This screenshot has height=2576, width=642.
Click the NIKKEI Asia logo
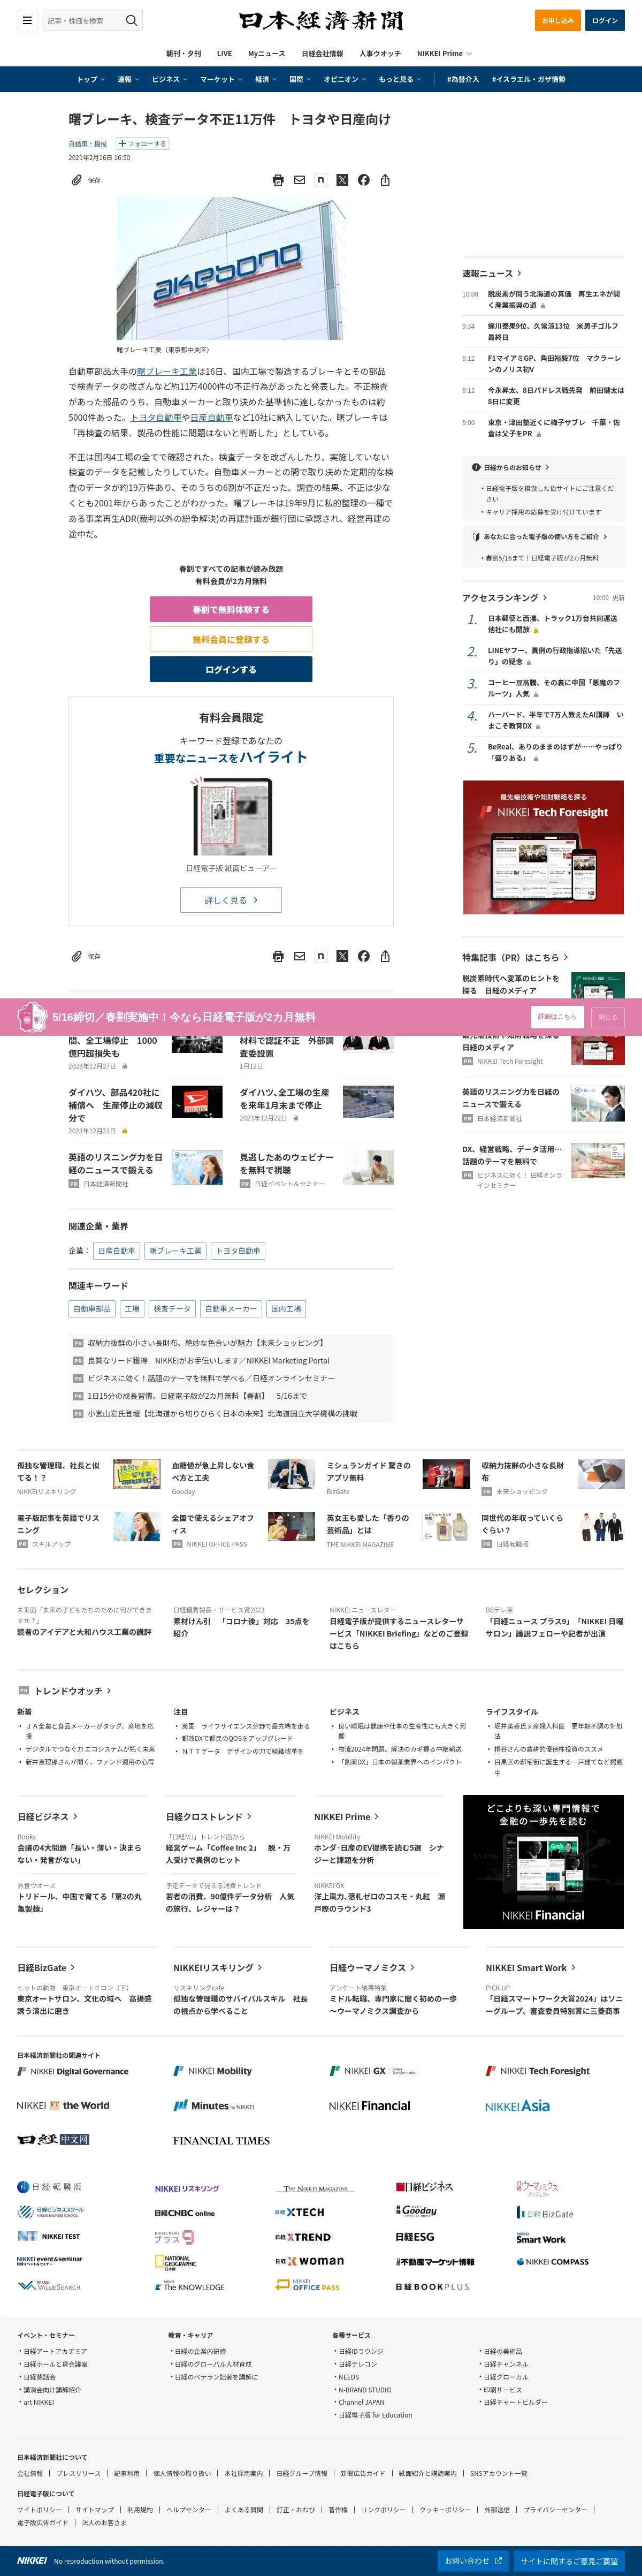point(517,2105)
